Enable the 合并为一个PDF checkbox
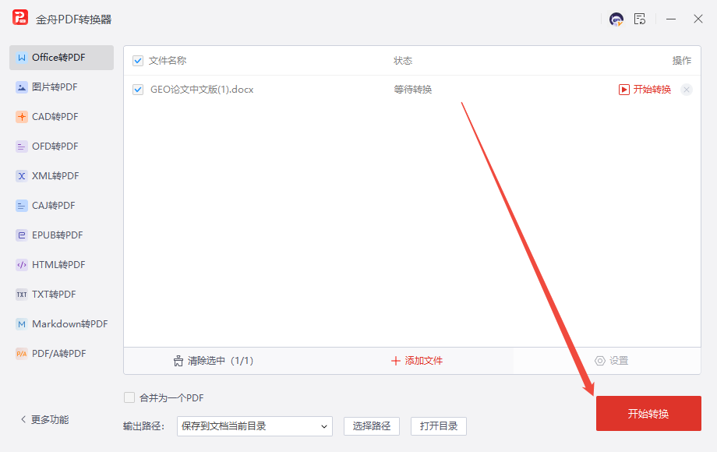Screen dimensions: 717x452 129,397
